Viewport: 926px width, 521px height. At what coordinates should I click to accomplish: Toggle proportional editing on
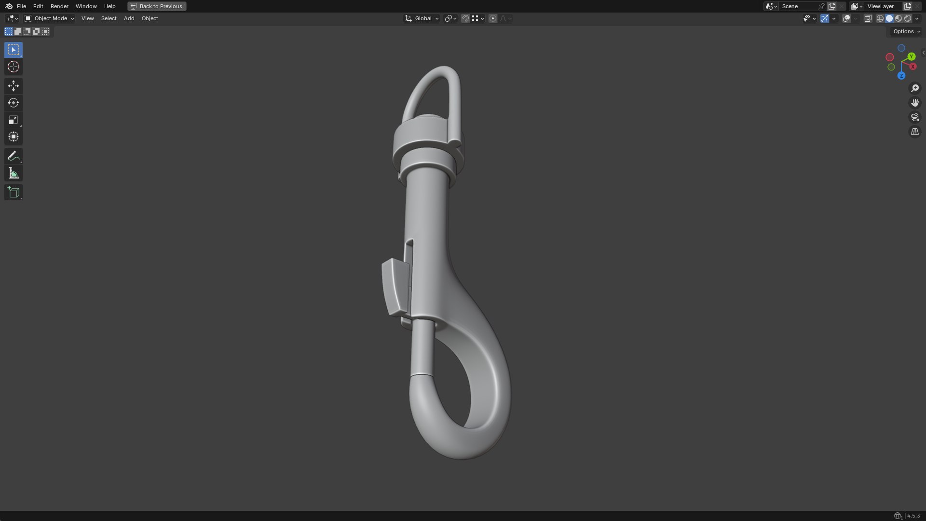[492, 18]
